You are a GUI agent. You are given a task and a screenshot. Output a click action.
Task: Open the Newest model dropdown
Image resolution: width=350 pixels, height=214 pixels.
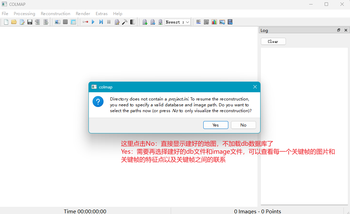point(178,22)
